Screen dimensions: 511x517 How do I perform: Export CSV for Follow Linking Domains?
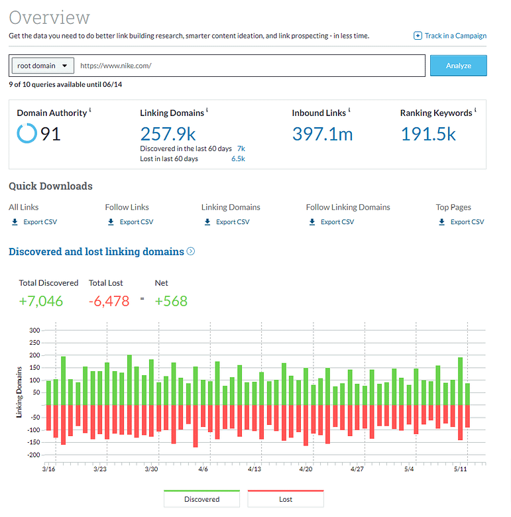[x=339, y=222]
